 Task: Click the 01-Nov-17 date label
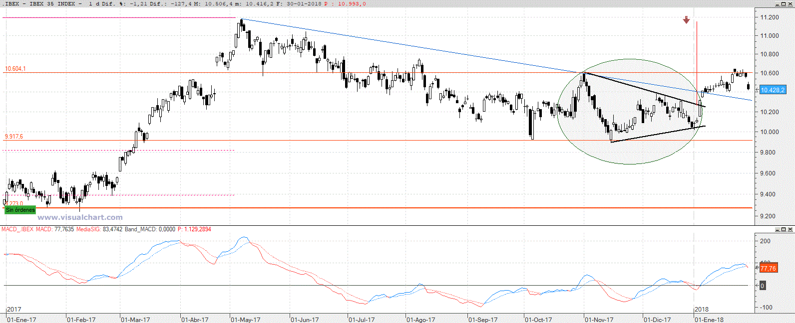[599, 320]
